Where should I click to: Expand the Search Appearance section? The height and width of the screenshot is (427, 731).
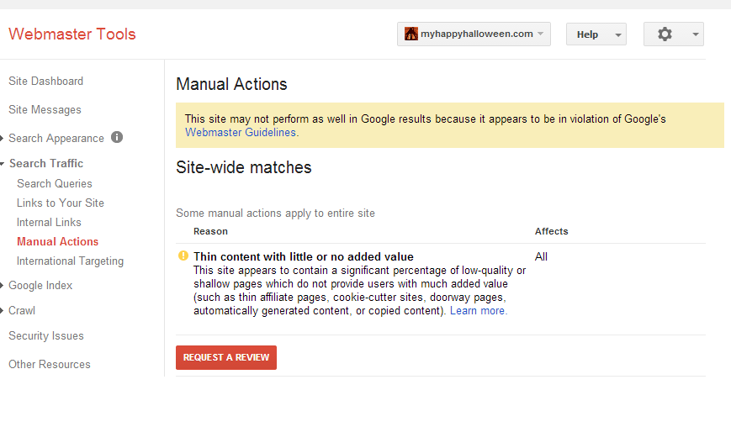pos(2,139)
